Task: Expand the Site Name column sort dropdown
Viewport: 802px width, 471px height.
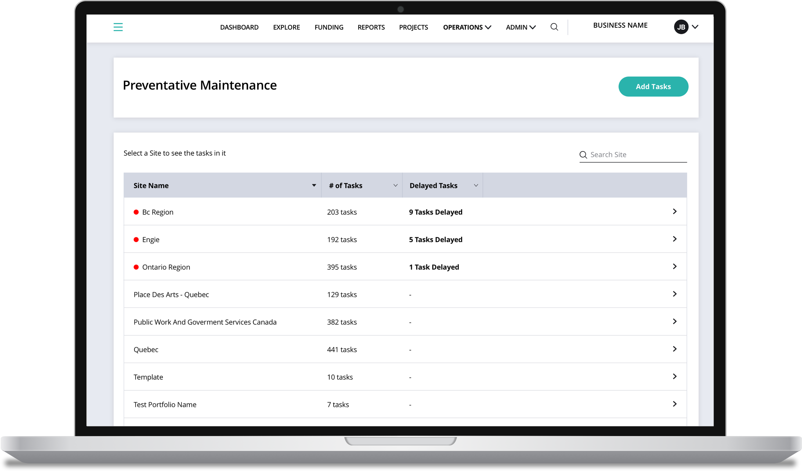Action: pos(315,185)
